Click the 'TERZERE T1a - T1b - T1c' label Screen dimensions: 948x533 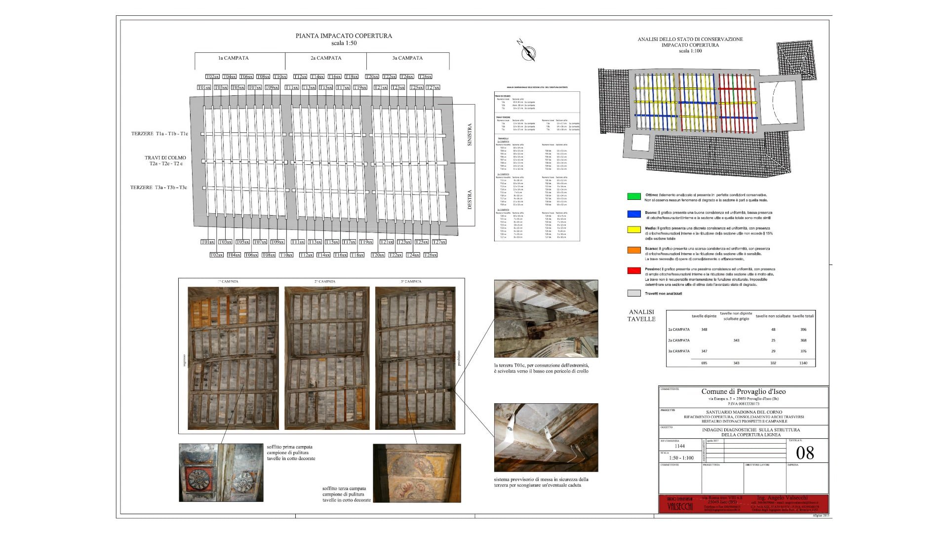coord(159,134)
